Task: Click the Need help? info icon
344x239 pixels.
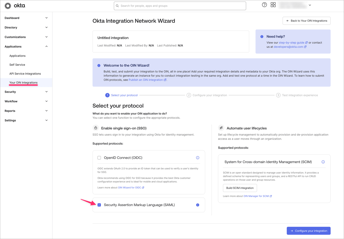Action: [x=262, y=37]
